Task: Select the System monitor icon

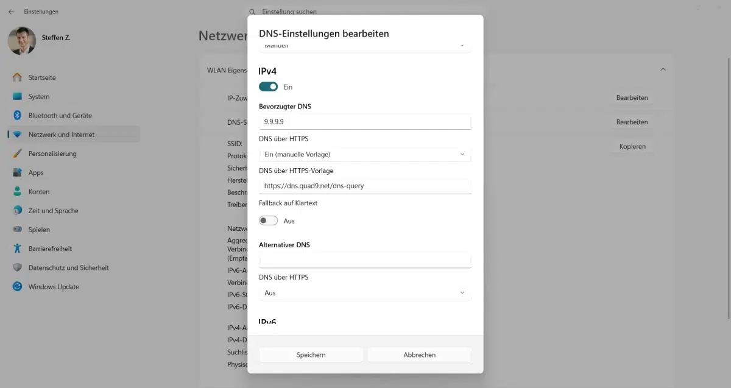Action: [x=17, y=96]
